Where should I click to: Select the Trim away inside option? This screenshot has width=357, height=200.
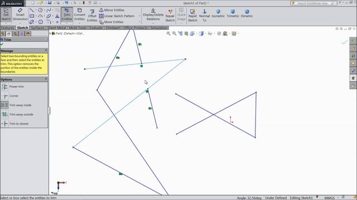pos(16,105)
